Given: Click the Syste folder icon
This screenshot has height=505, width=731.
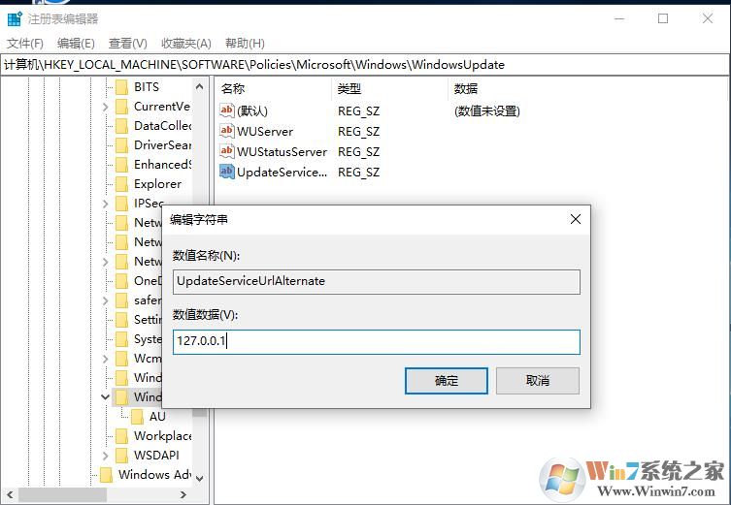Looking at the screenshot, I should 121,339.
